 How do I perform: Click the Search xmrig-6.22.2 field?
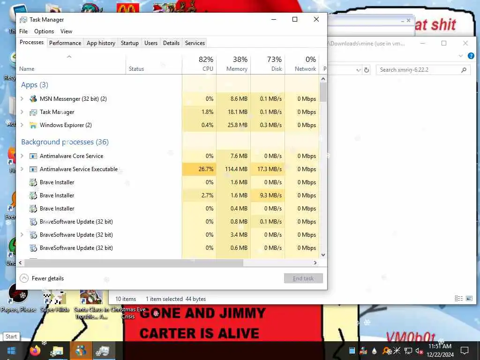pyautogui.click(x=423, y=70)
